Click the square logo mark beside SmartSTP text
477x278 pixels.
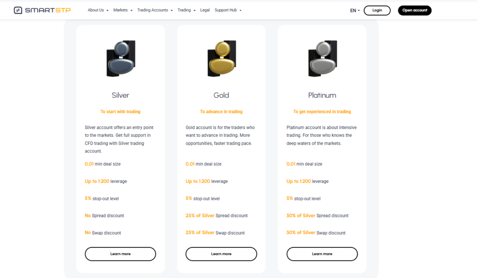[x=18, y=9]
